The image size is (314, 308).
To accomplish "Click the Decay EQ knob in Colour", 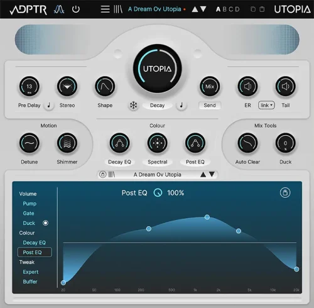I will tap(119, 143).
